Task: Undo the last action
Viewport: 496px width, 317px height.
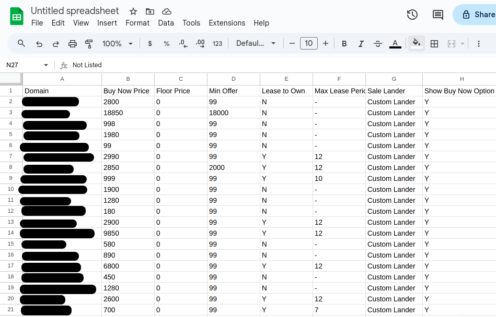Action: pyautogui.click(x=39, y=44)
